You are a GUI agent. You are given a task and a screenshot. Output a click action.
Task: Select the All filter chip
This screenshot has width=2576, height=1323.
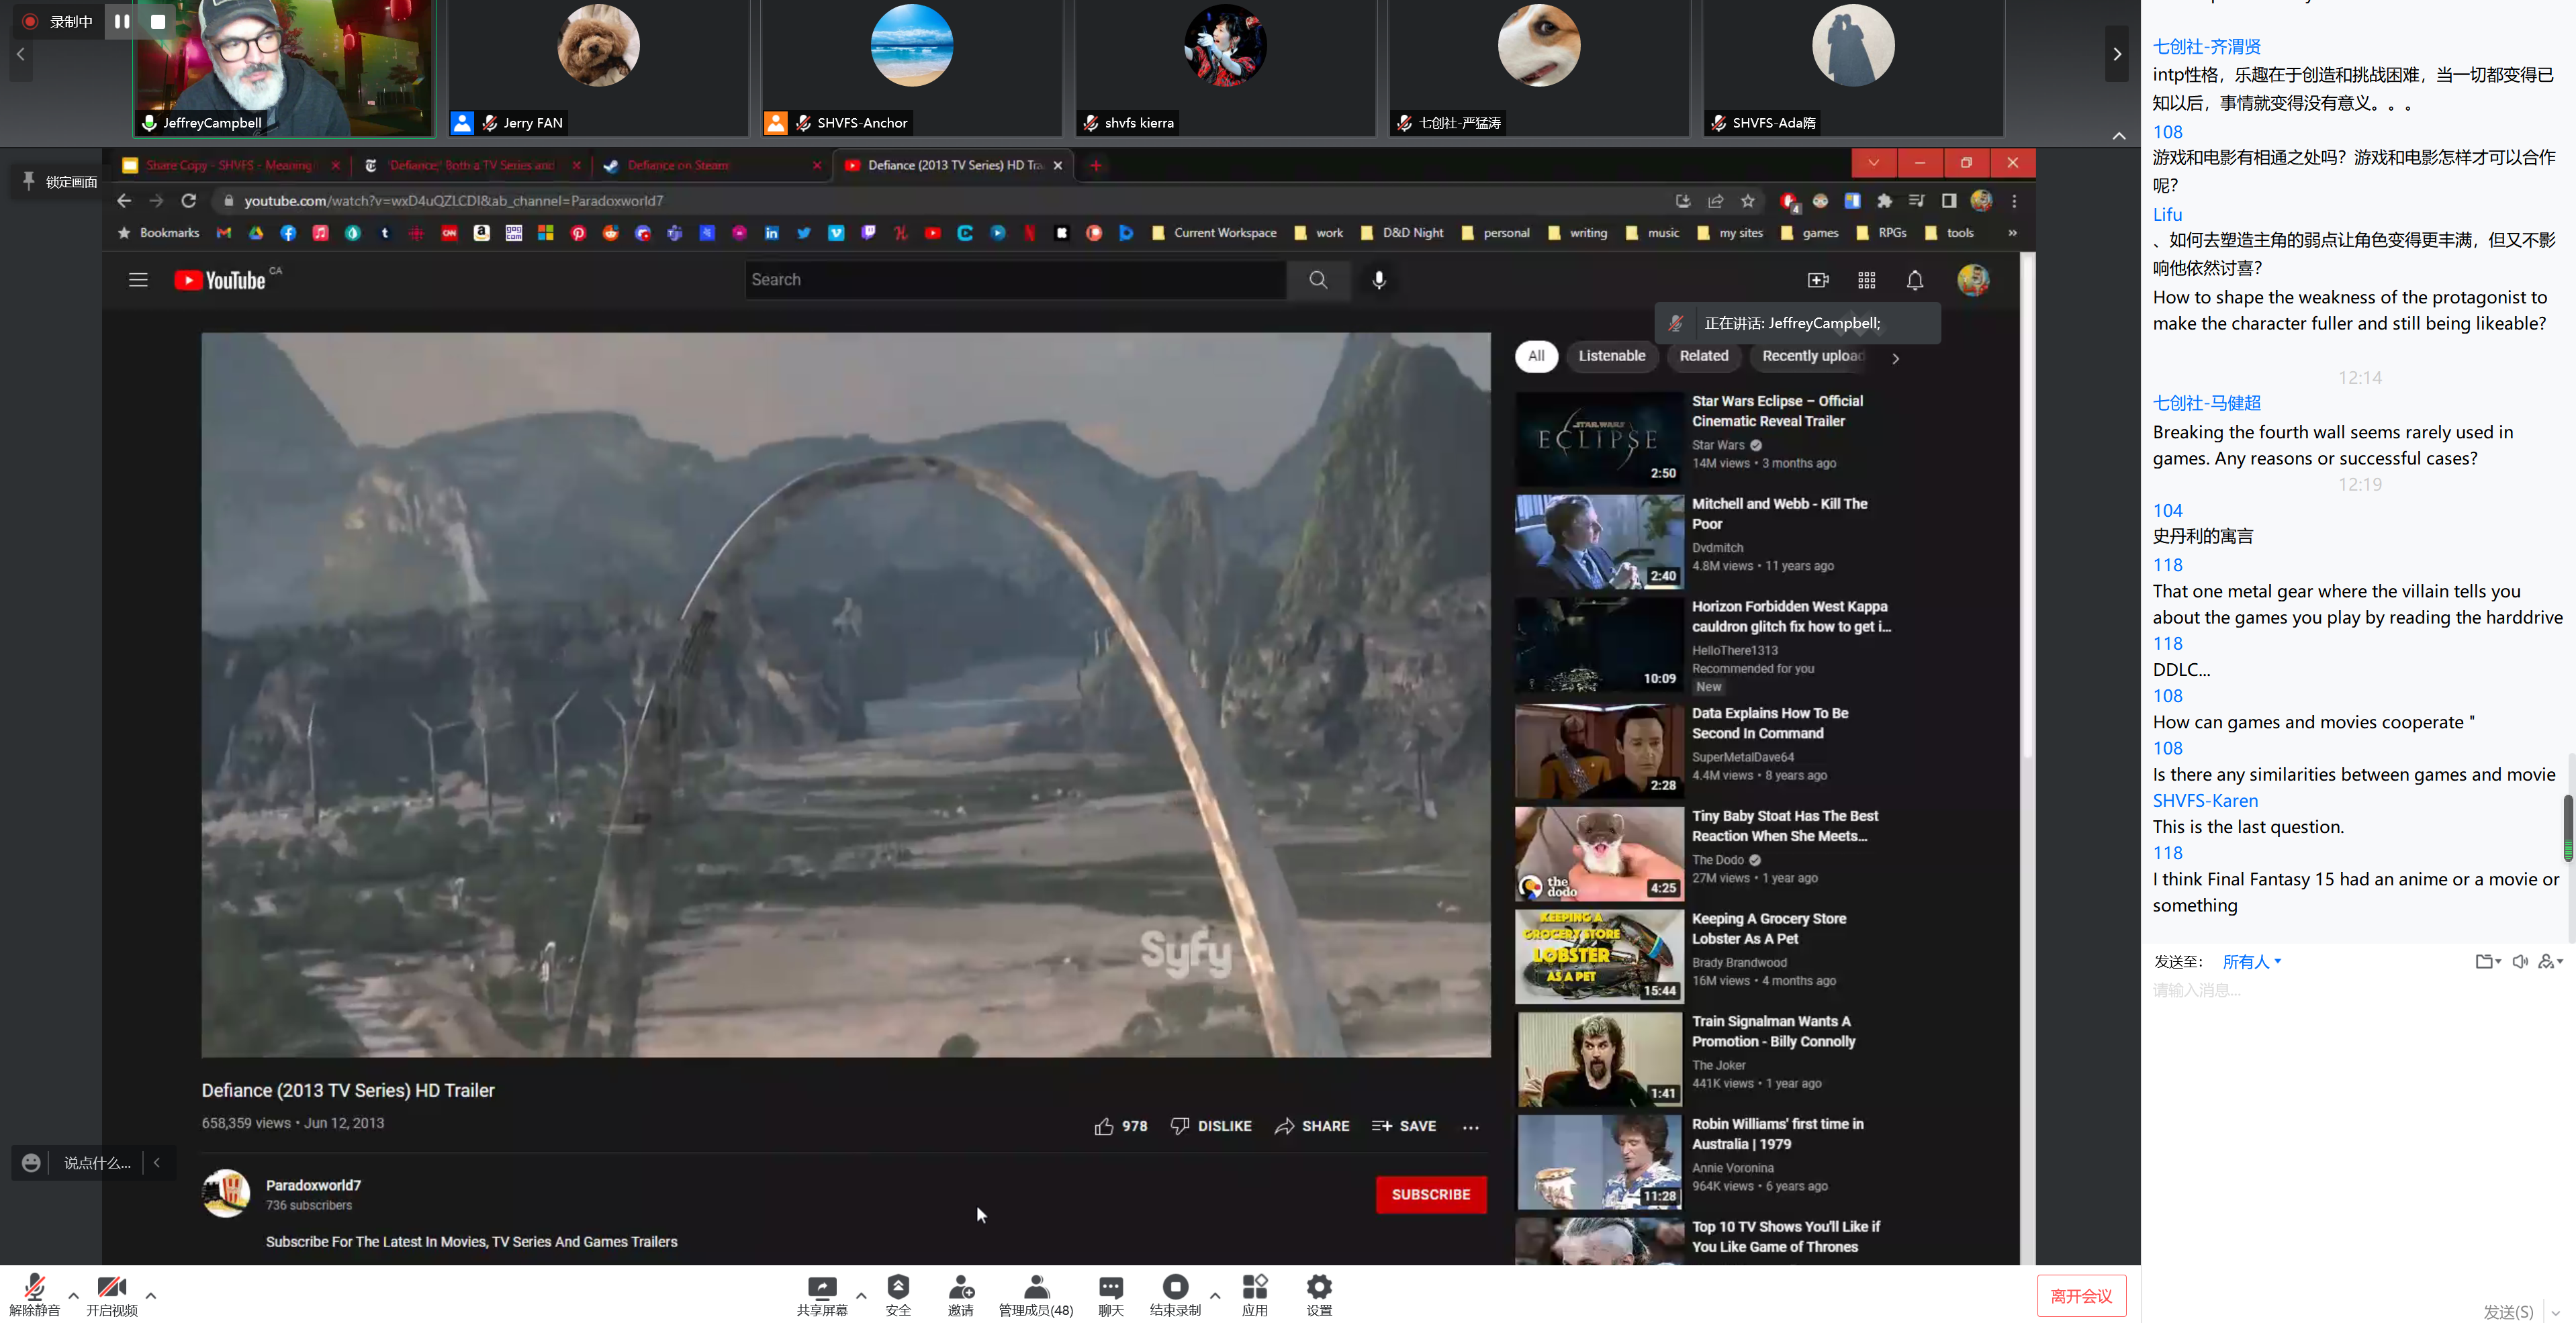[1536, 356]
